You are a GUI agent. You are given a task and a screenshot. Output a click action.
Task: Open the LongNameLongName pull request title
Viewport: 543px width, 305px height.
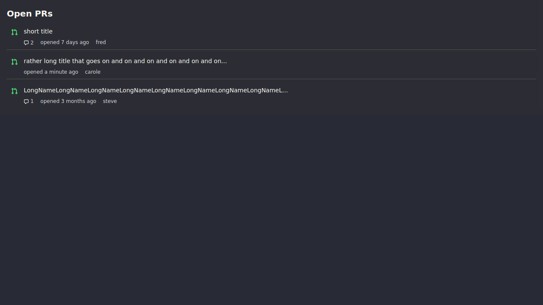pyautogui.click(x=155, y=90)
